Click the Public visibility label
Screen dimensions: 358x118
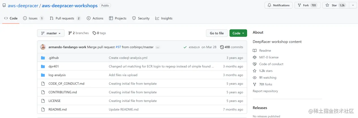click(105, 6)
